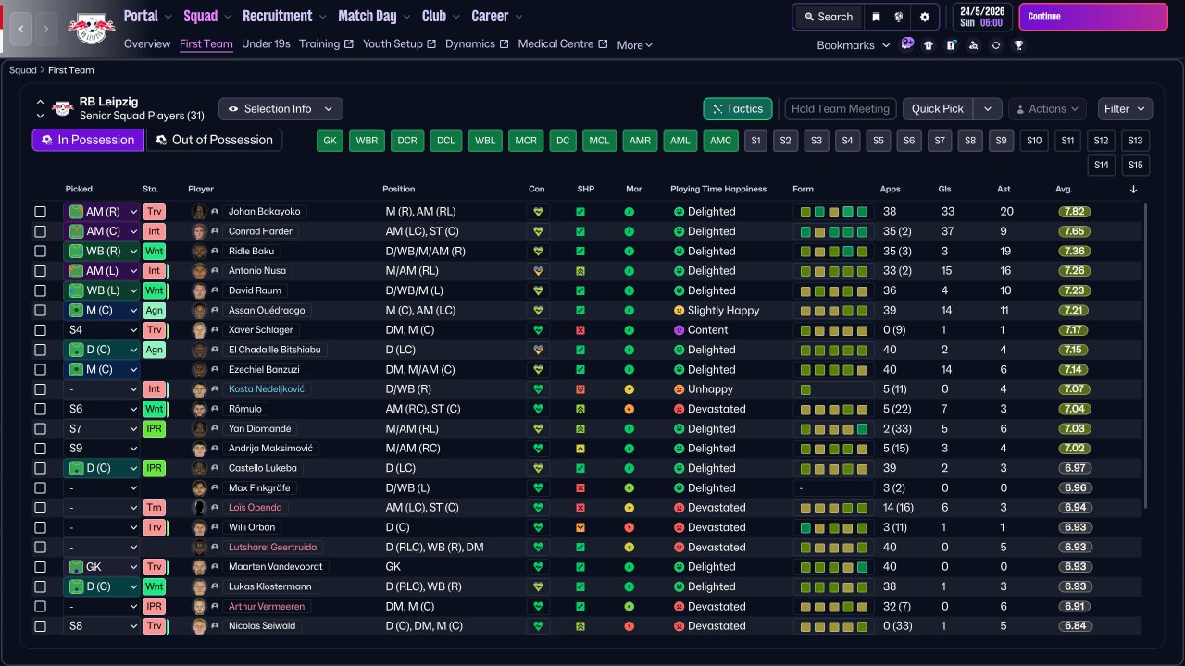Click the Hold Team Meeting button
The width and height of the screenshot is (1185, 666).
pos(841,109)
